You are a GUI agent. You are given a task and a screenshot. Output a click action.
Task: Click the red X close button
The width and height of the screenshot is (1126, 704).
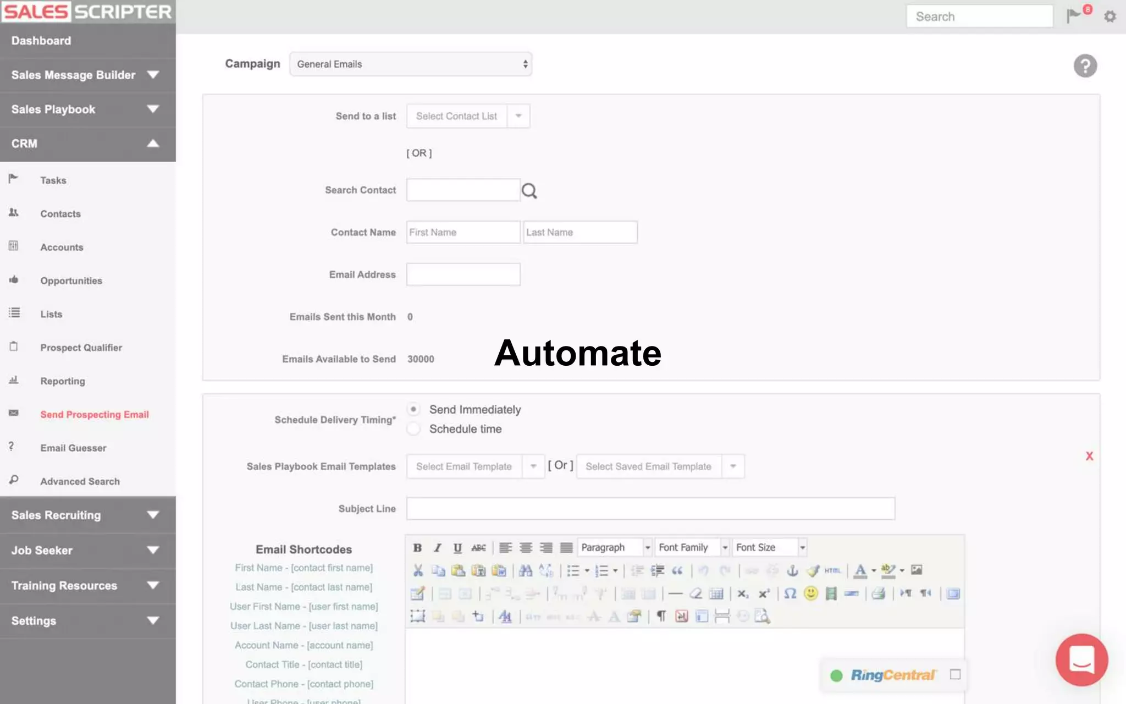[1089, 456]
